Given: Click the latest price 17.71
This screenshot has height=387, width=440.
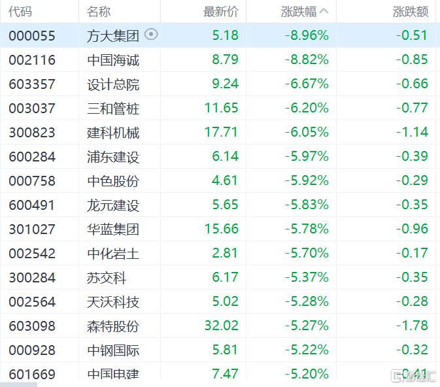Looking at the screenshot, I should tap(221, 132).
